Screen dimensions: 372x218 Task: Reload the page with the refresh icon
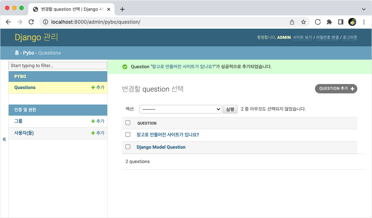click(31, 22)
